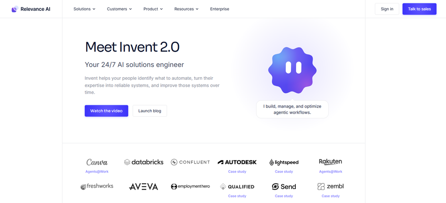This screenshot has width=446, height=203.
Task: Click the 'I build, manage, and optimize' speech bubble
Action: (x=292, y=109)
